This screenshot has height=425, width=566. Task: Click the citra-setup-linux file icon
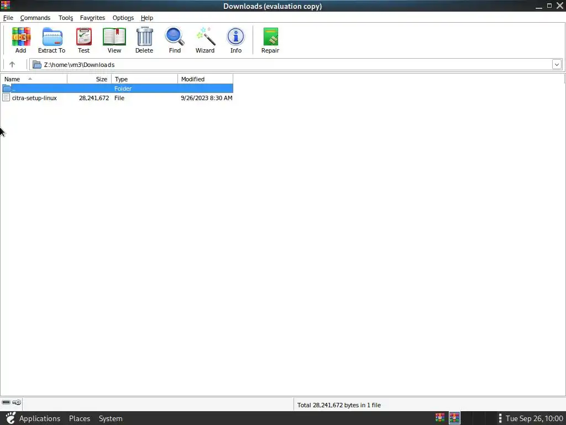pyautogui.click(x=6, y=97)
